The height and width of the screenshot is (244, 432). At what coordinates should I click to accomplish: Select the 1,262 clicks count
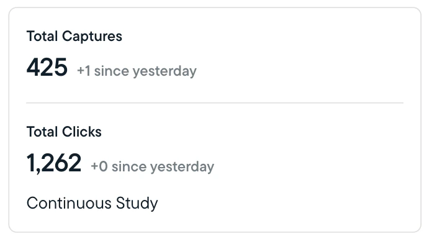tap(54, 163)
